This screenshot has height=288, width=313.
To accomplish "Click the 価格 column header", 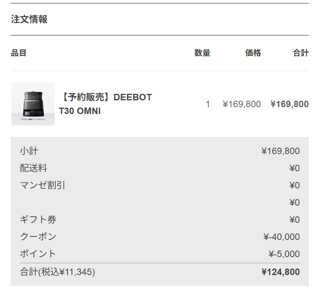I will point(253,53).
